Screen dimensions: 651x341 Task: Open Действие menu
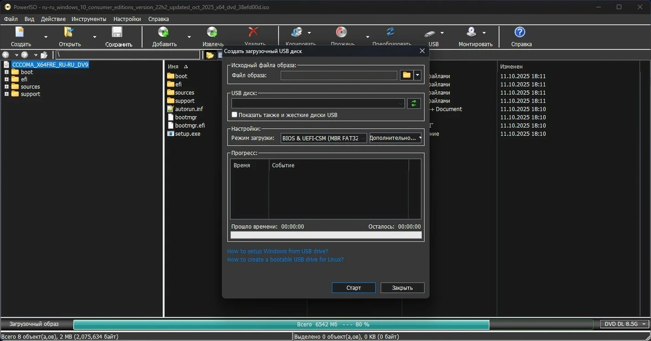[x=53, y=18]
